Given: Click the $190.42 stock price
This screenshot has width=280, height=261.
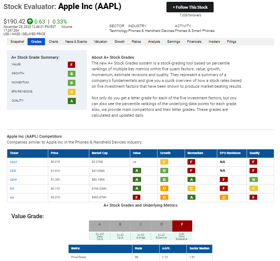Looking at the screenshot, I should pos(15,21).
